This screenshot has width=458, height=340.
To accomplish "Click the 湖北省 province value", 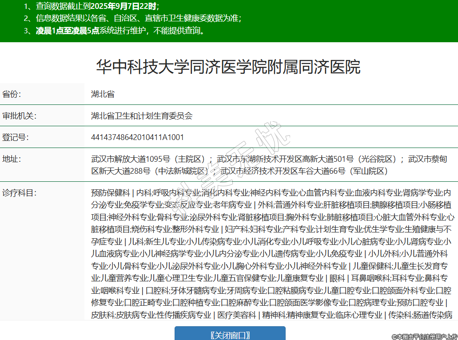I will tap(103, 94).
